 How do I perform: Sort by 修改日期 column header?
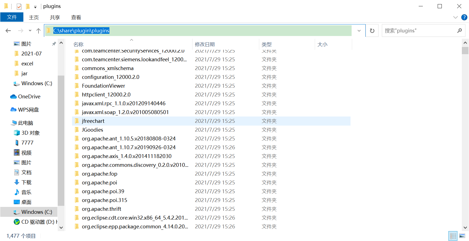205,44
